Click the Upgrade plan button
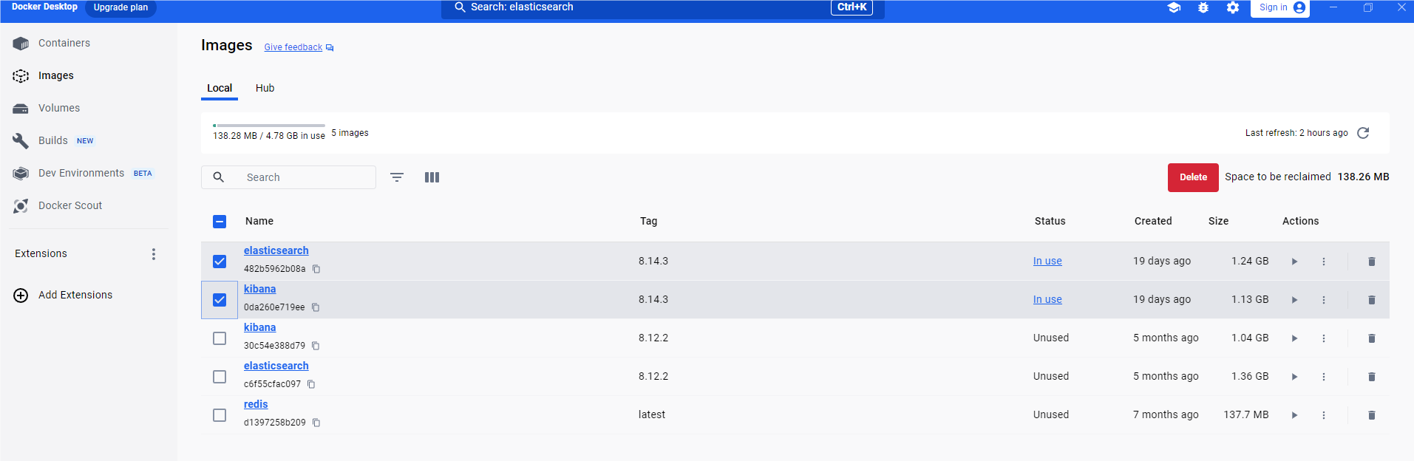Viewport: 1414px width, 461px height. (x=120, y=7)
